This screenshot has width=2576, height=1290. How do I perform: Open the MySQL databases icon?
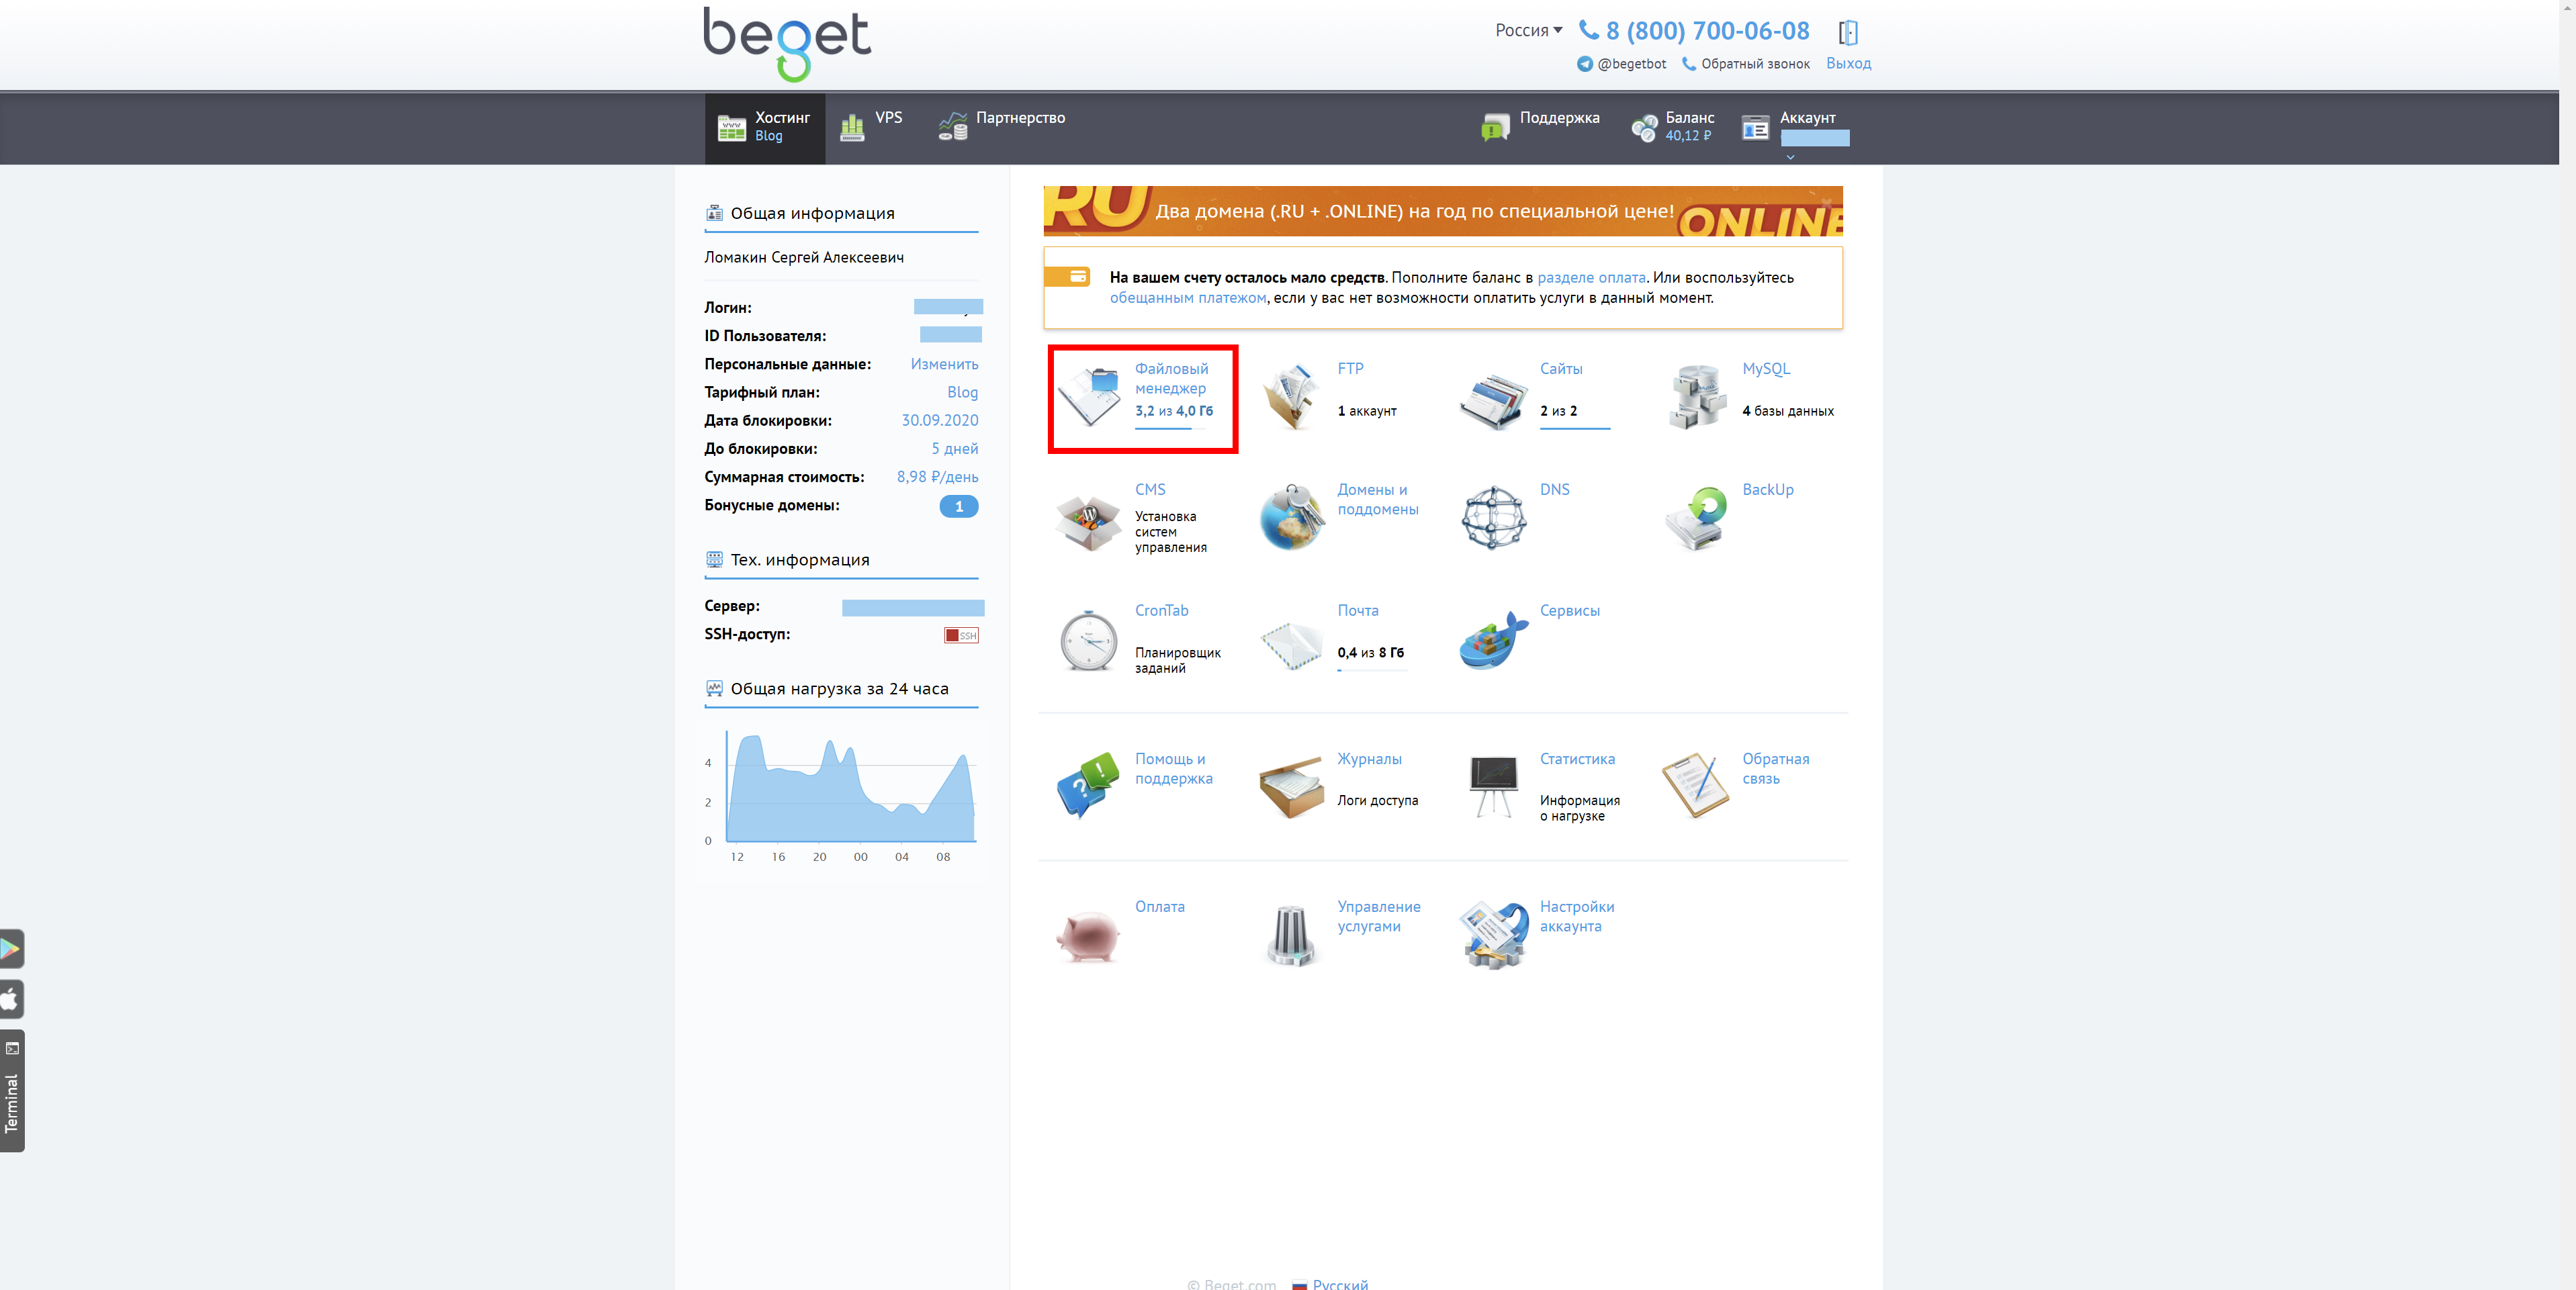point(1697,396)
